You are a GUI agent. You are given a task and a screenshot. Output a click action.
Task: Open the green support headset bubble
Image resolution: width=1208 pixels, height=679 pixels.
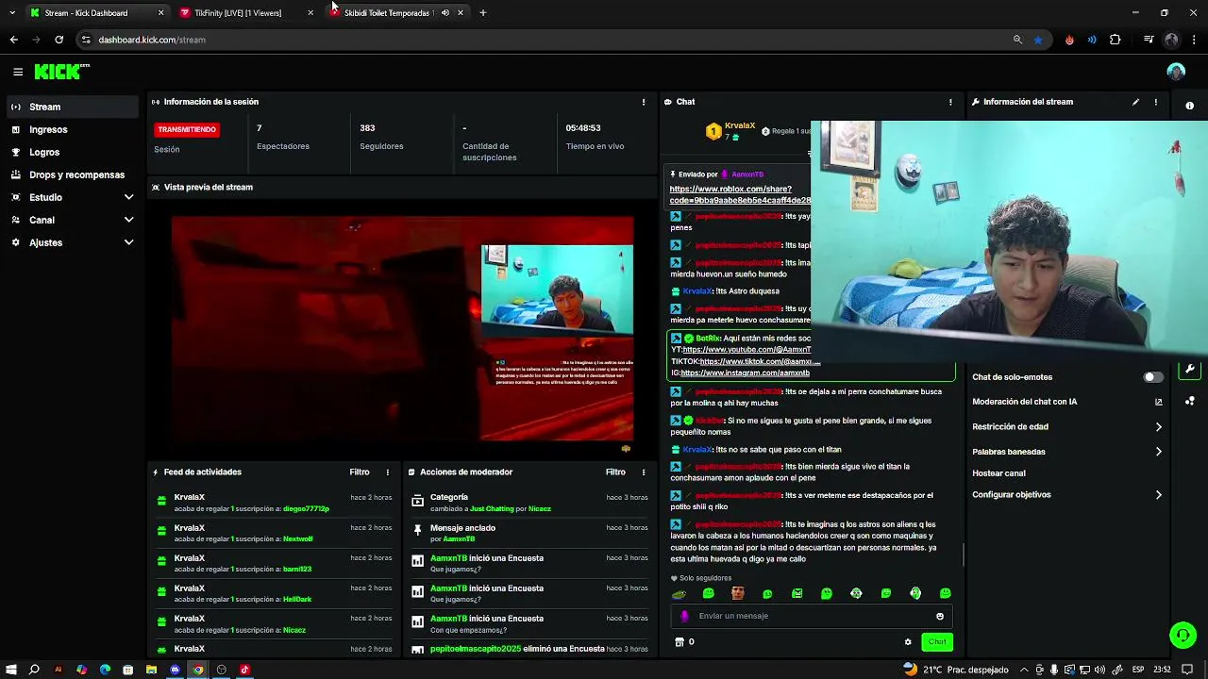coord(1183,635)
